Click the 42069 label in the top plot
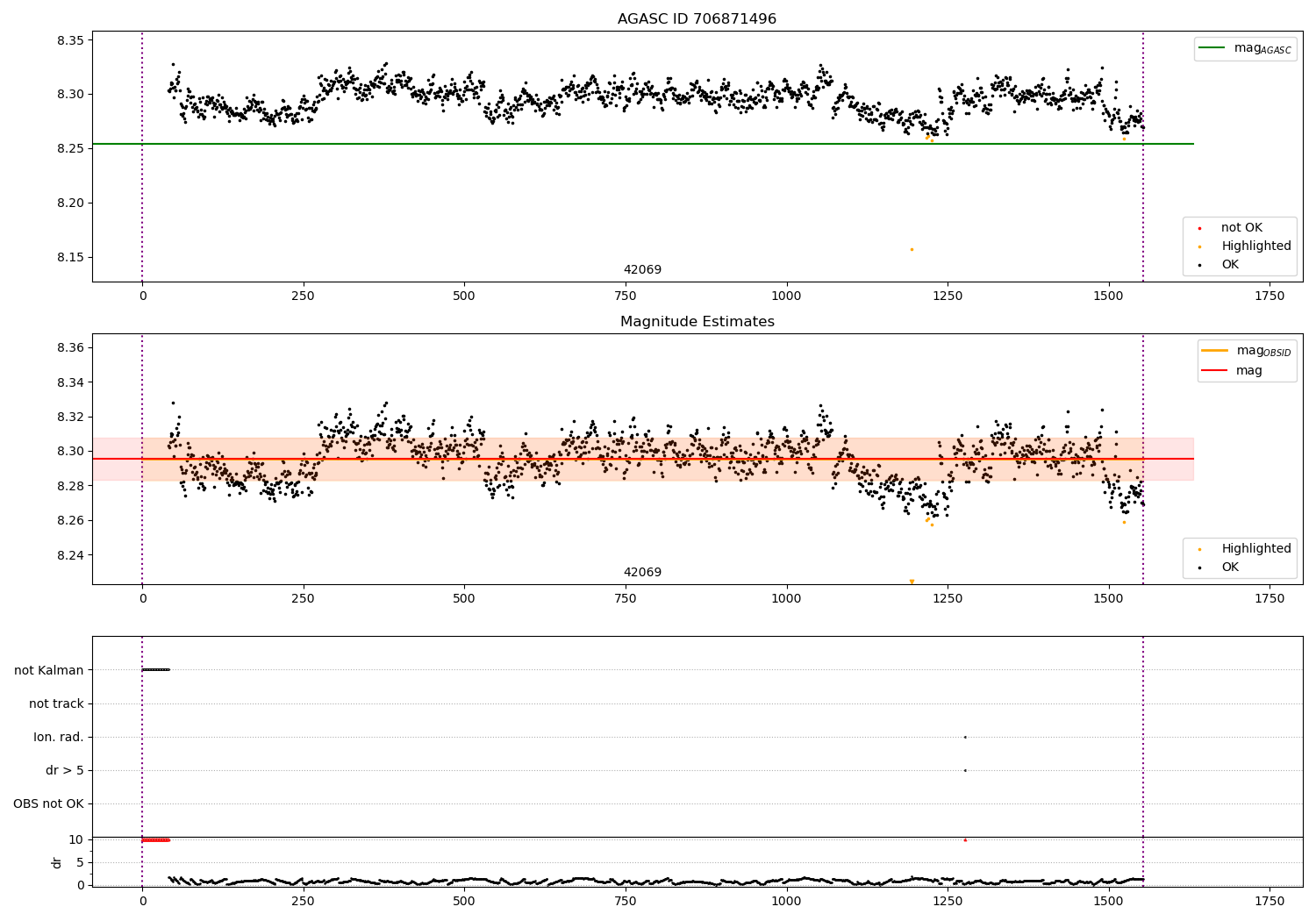The height and width of the screenshot is (921, 1316). [x=642, y=270]
